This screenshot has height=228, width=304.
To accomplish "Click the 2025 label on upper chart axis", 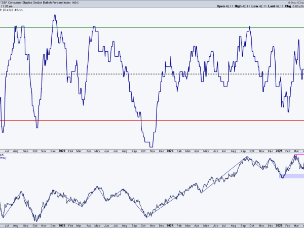I will (279, 151).
